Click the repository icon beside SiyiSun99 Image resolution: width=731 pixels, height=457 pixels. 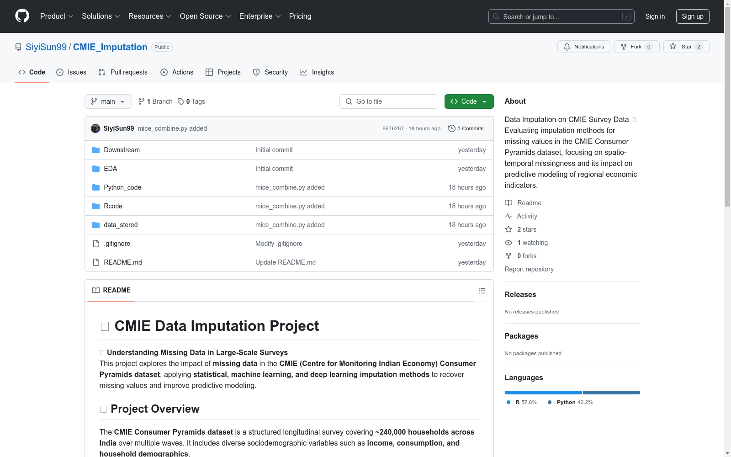[18, 47]
